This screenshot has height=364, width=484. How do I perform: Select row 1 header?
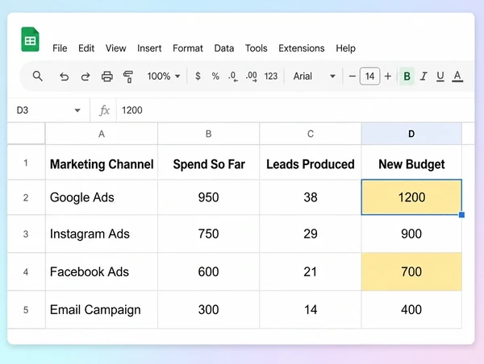[x=26, y=163]
